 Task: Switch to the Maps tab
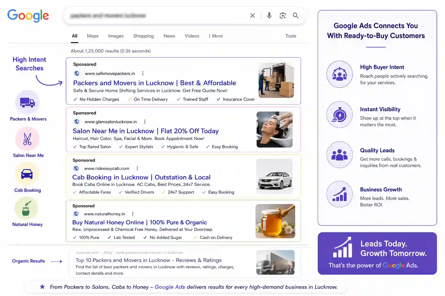(93, 36)
